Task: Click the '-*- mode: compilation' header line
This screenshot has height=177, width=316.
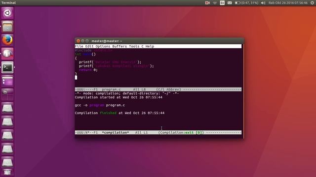Action: tap(127, 93)
